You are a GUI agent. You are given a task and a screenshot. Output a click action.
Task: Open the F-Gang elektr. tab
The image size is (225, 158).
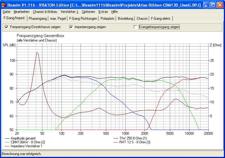(x=161, y=19)
